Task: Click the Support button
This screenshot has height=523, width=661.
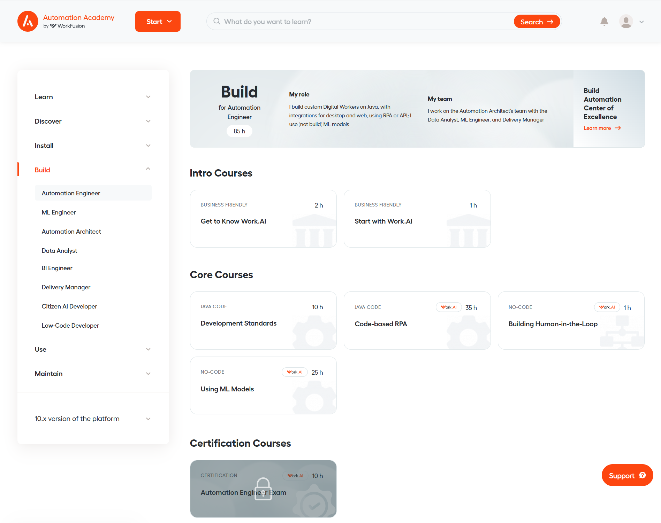Action: point(627,475)
